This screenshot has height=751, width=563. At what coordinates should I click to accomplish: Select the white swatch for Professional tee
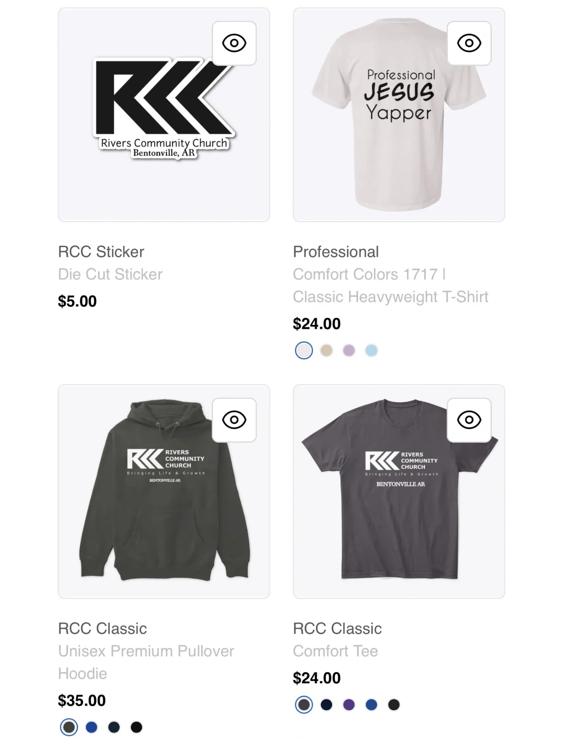304,350
